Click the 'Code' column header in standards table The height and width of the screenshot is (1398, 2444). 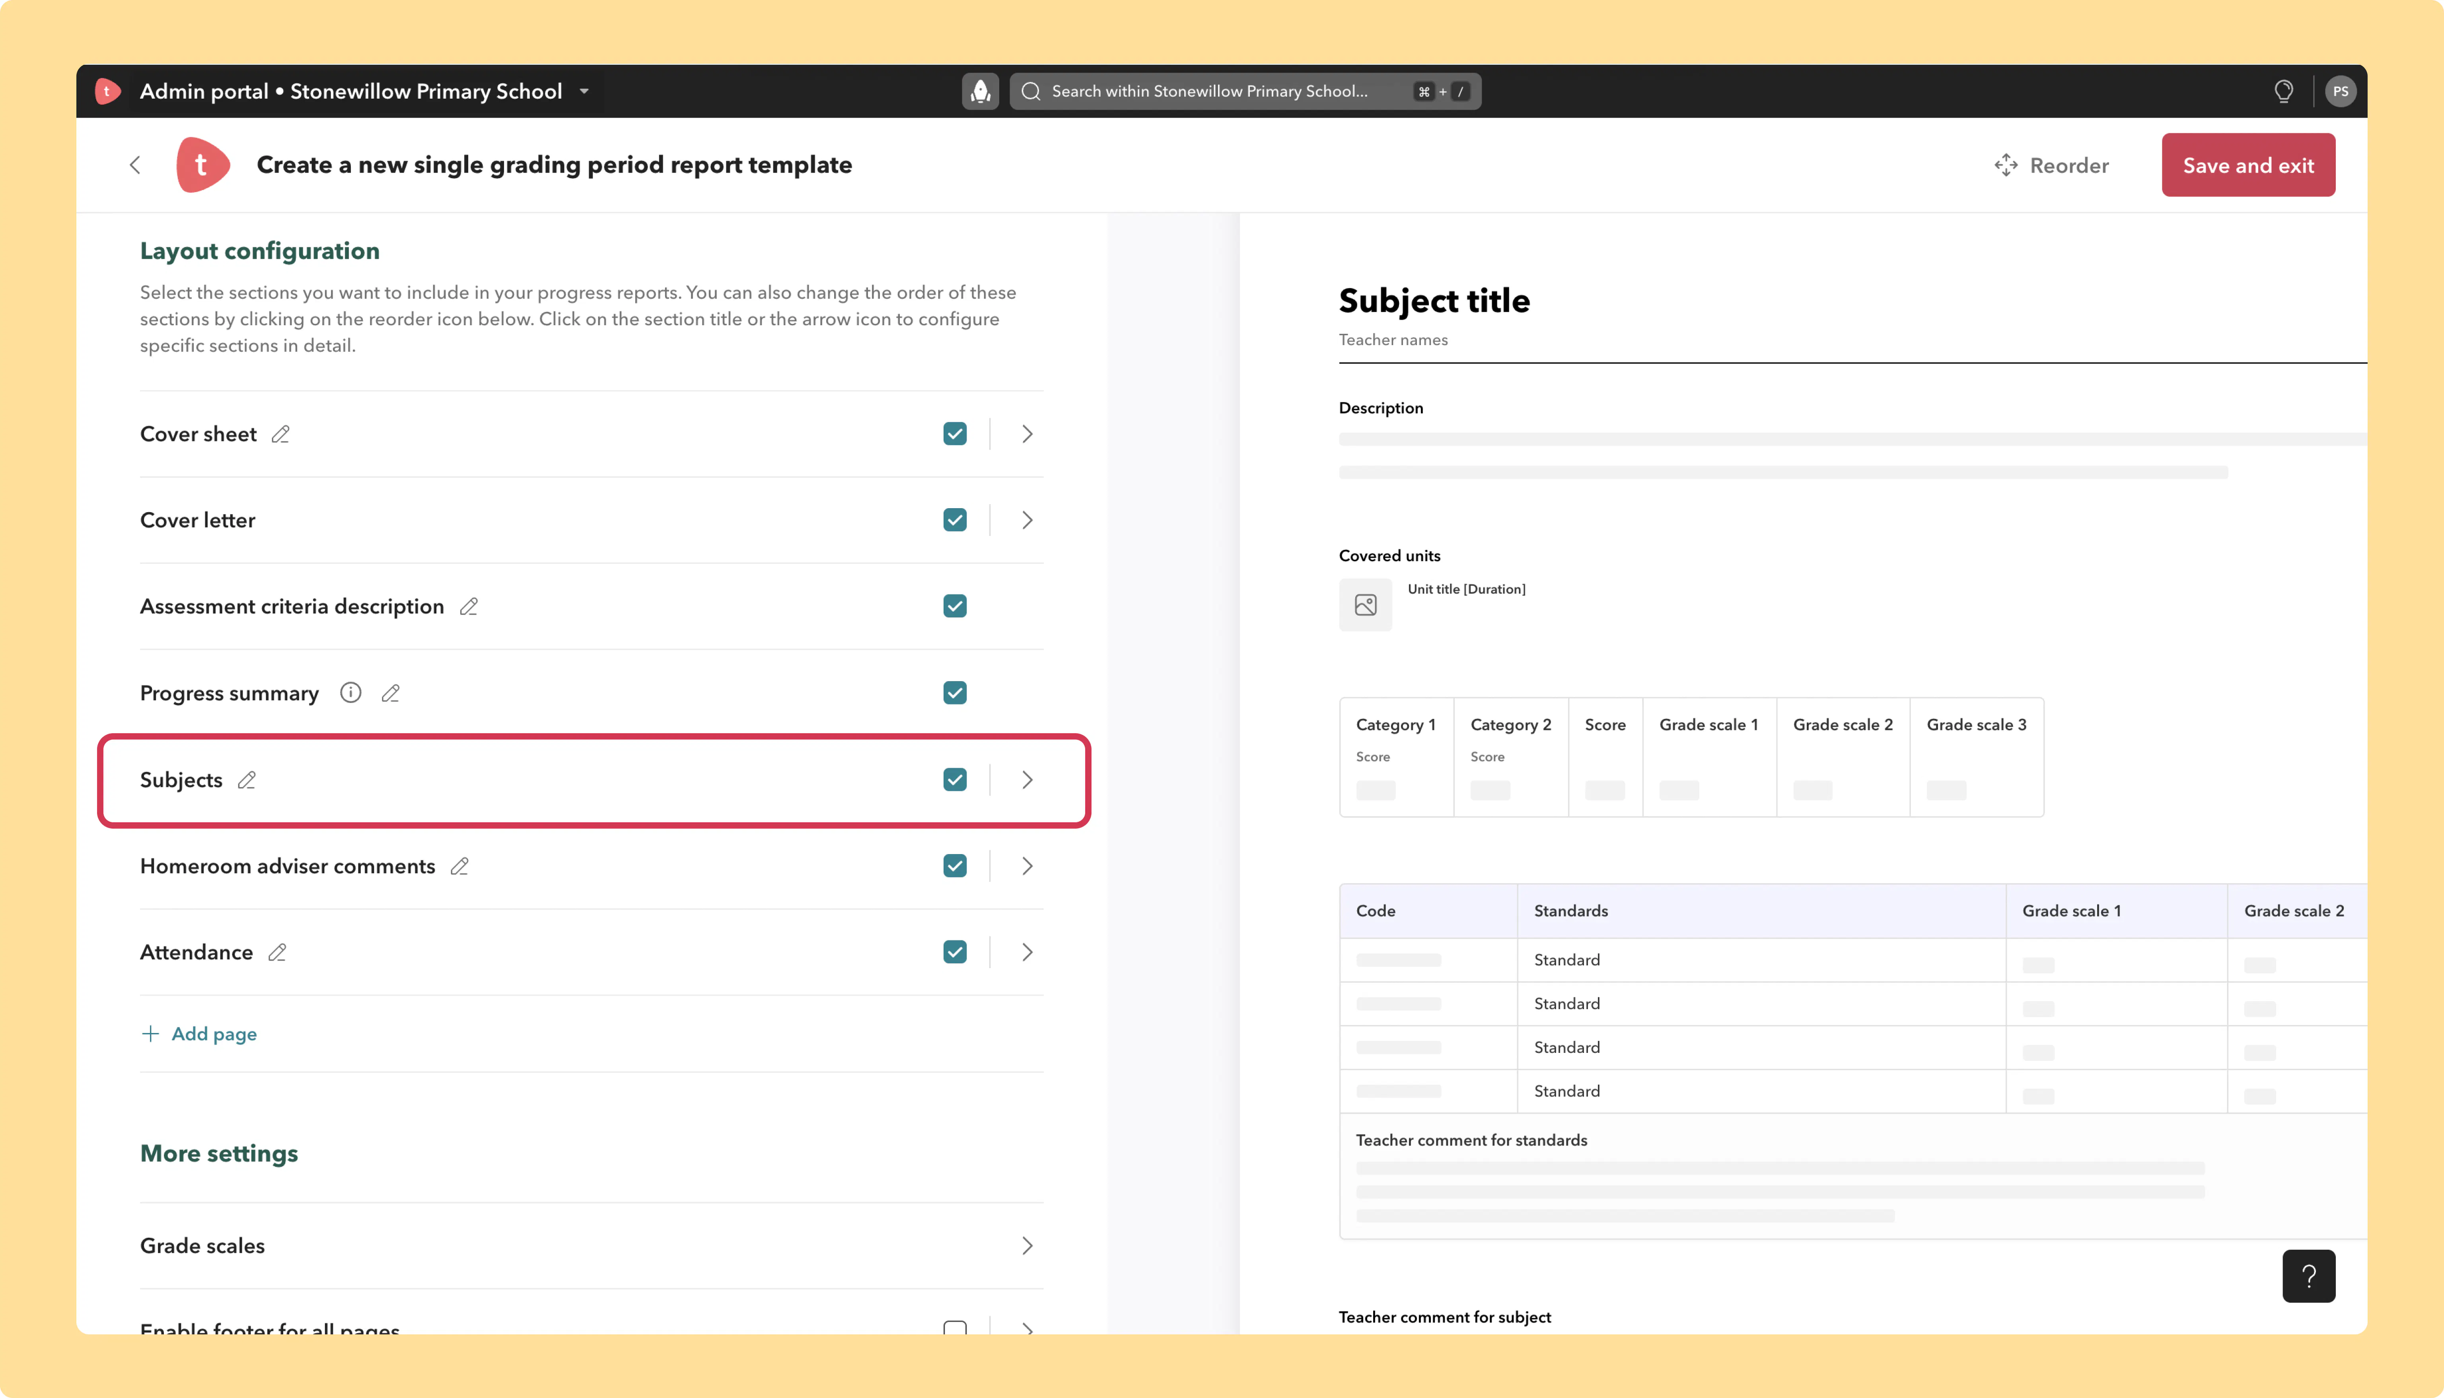click(1375, 911)
